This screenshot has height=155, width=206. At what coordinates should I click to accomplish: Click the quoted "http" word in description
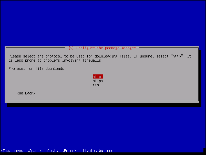pyautogui.click(x=177, y=56)
